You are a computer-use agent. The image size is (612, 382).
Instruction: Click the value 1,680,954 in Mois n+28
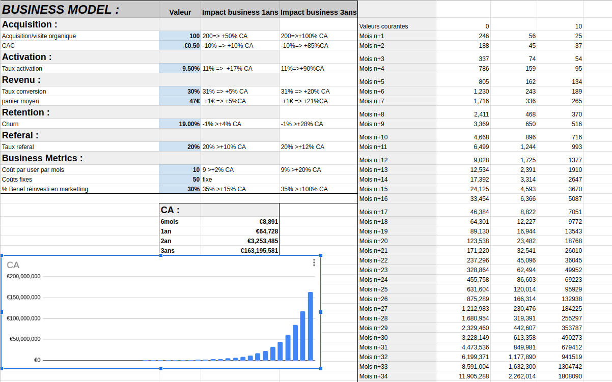tap(463, 318)
